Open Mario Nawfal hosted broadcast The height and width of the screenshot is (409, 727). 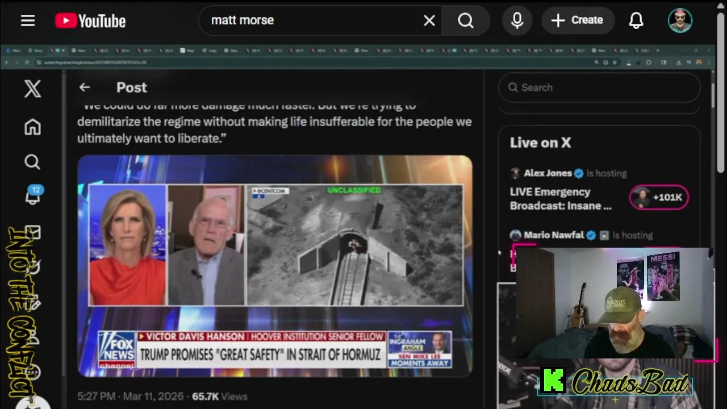tap(581, 235)
